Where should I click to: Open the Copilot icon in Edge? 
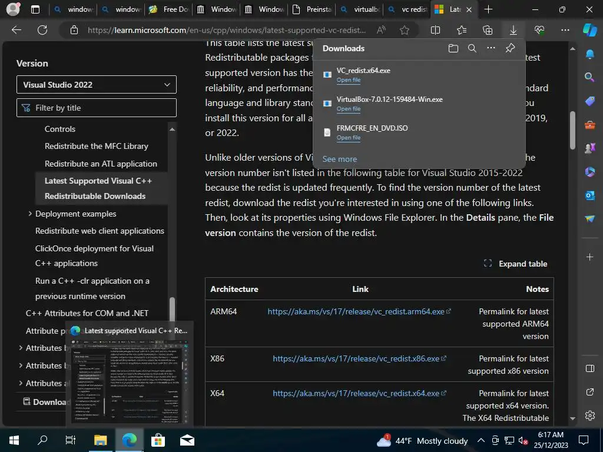589,30
